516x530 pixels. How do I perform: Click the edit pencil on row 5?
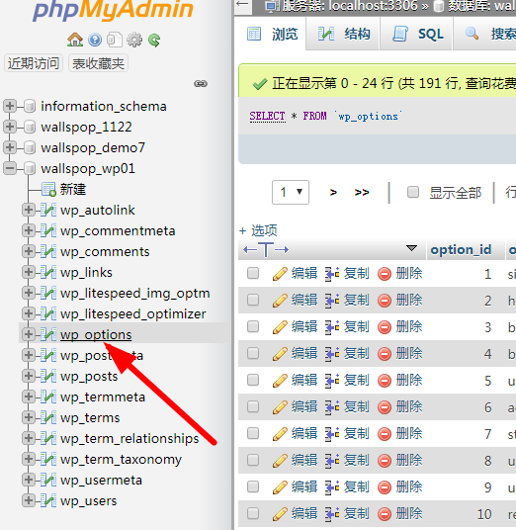(280, 381)
